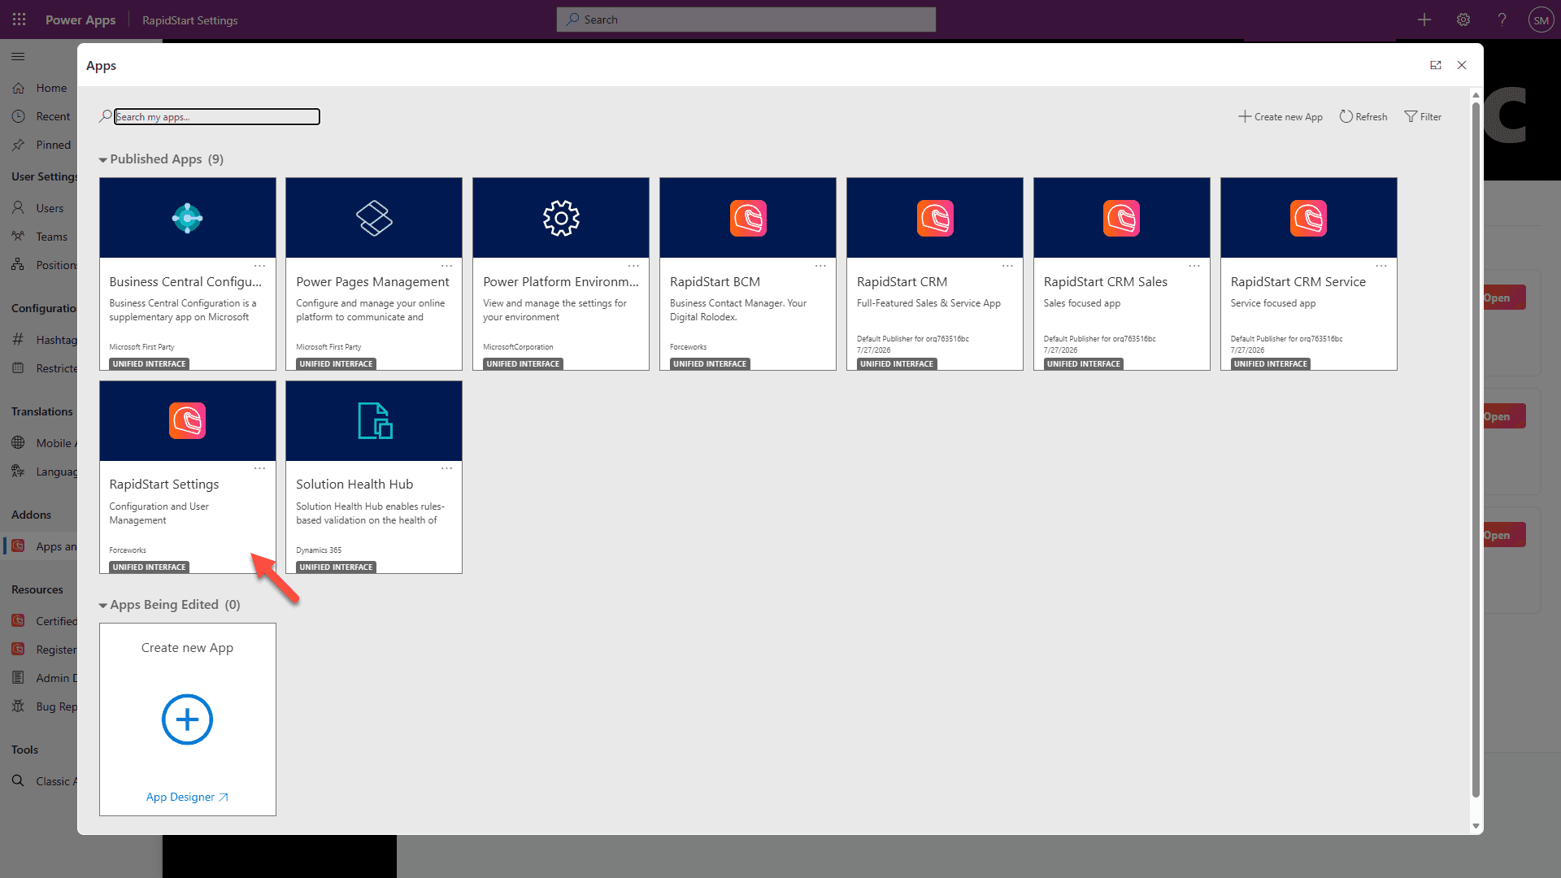
Task: Open more options for Business Central Configuration
Action: pyautogui.click(x=260, y=266)
